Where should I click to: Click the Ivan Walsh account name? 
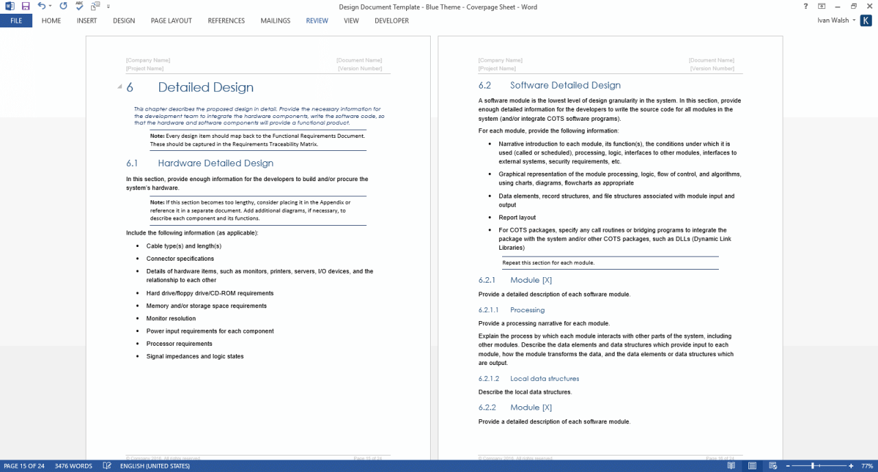coord(833,20)
